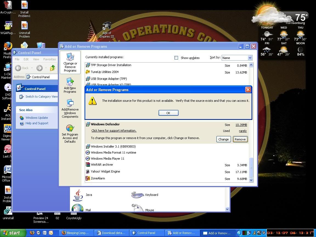Screen dimensions: 316x237
Task: Click Change for Windows Defender
Action: pos(224,139)
